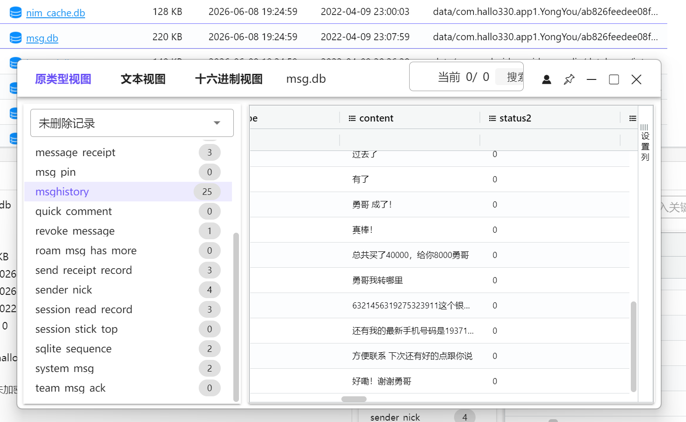Select the session stick top table
Image resolution: width=686 pixels, height=422 pixels.
coord(128,329)
